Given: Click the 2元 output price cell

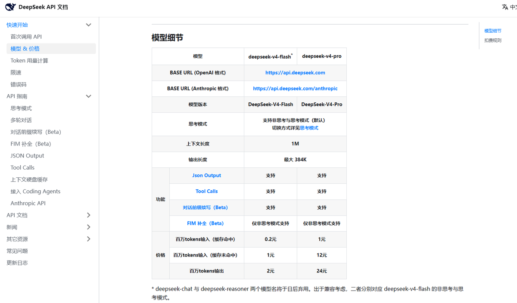Looking at the screenshot, I should (x=271, y=271).
